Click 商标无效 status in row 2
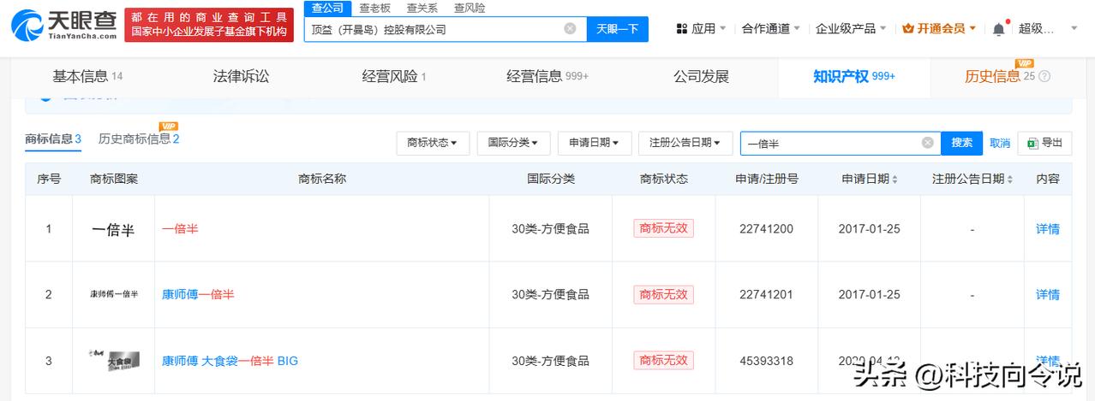The height and width of the screenshot is (401, 1095). coord(663,294)
